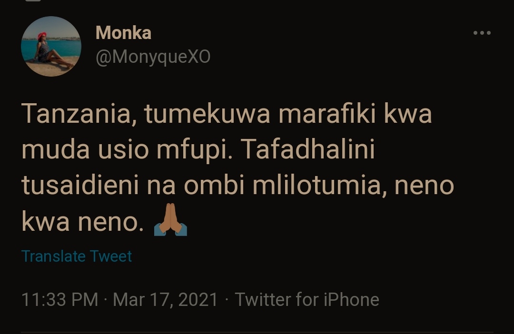The height and width of the screenshot is (334, 514).
Task: Click the word tumekuwa in the tweet
Action: [198, 115]
